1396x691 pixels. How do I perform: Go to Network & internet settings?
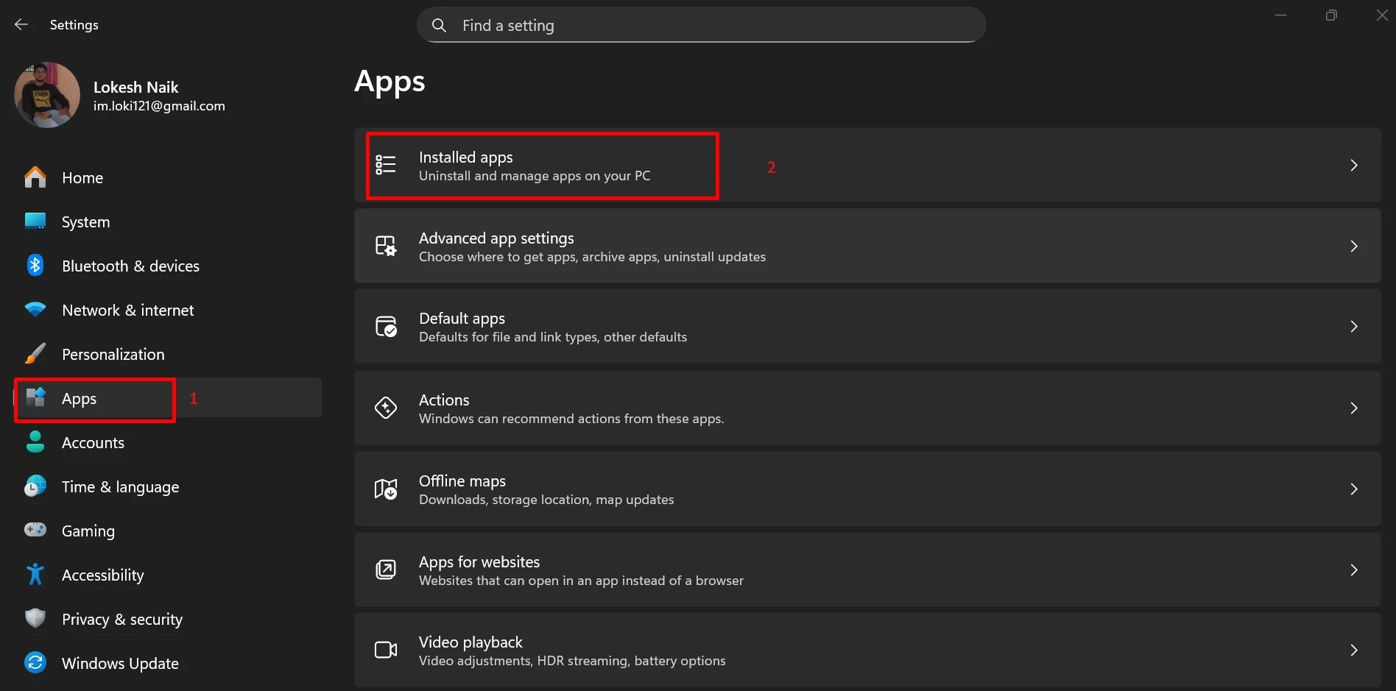point(127,310)
